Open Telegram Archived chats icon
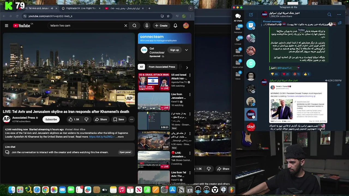 click(x=251, y=25)
